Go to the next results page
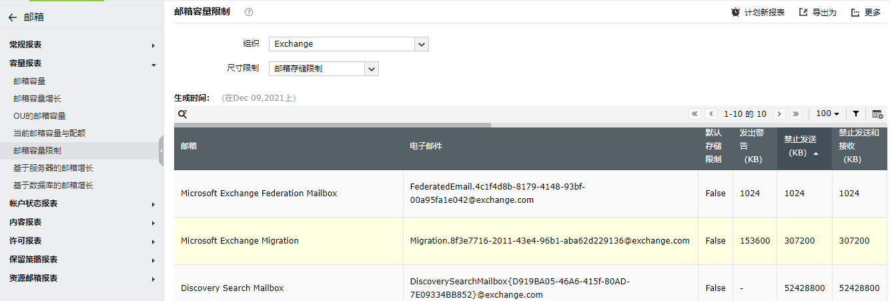This screenshot has width=890, height=301. [779, 114]
